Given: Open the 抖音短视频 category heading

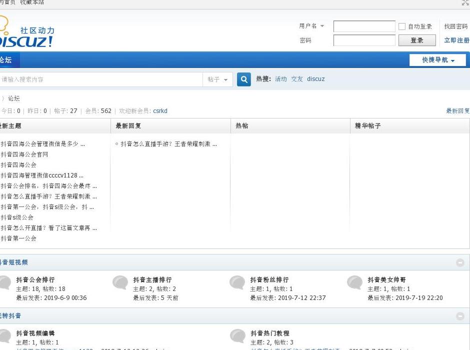Looking at the screenshot, I should click(x=14, y=262).
